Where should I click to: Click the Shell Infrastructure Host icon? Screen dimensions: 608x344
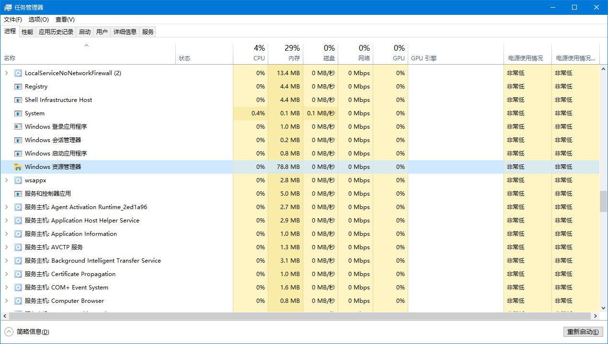(x=18, y=100)
